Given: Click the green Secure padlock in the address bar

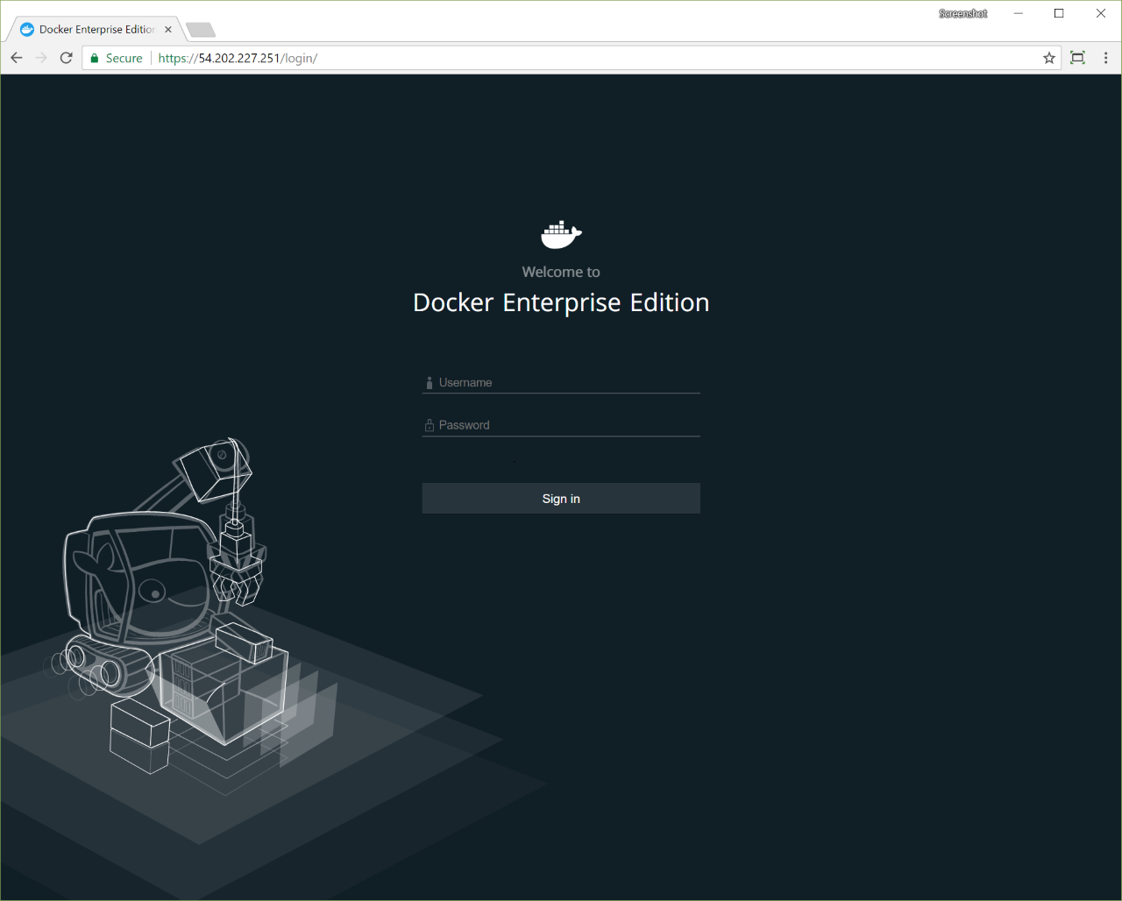Looking at the screenshot, I should coord(94,58).
